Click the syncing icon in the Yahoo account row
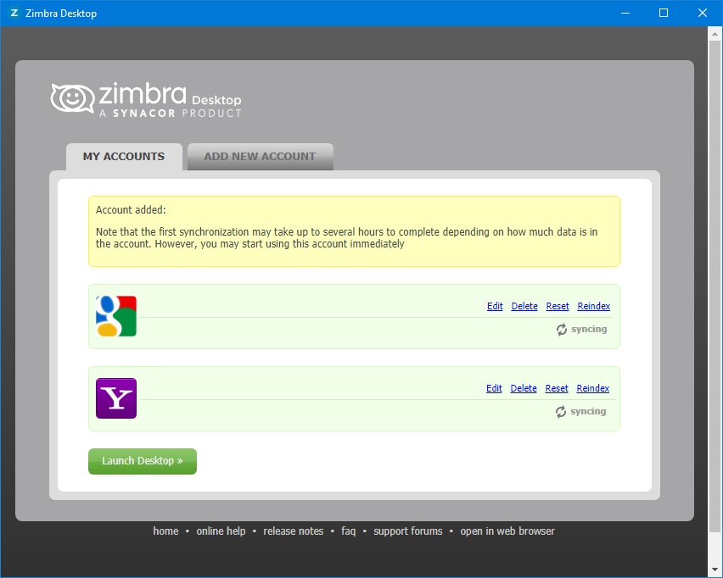723x578 pixels. tap(560, 412)
